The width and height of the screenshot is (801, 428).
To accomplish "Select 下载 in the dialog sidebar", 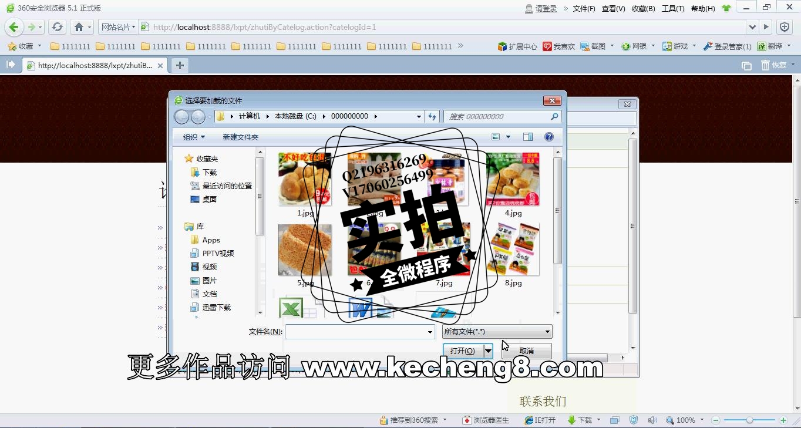I will [x=204, y=172].
